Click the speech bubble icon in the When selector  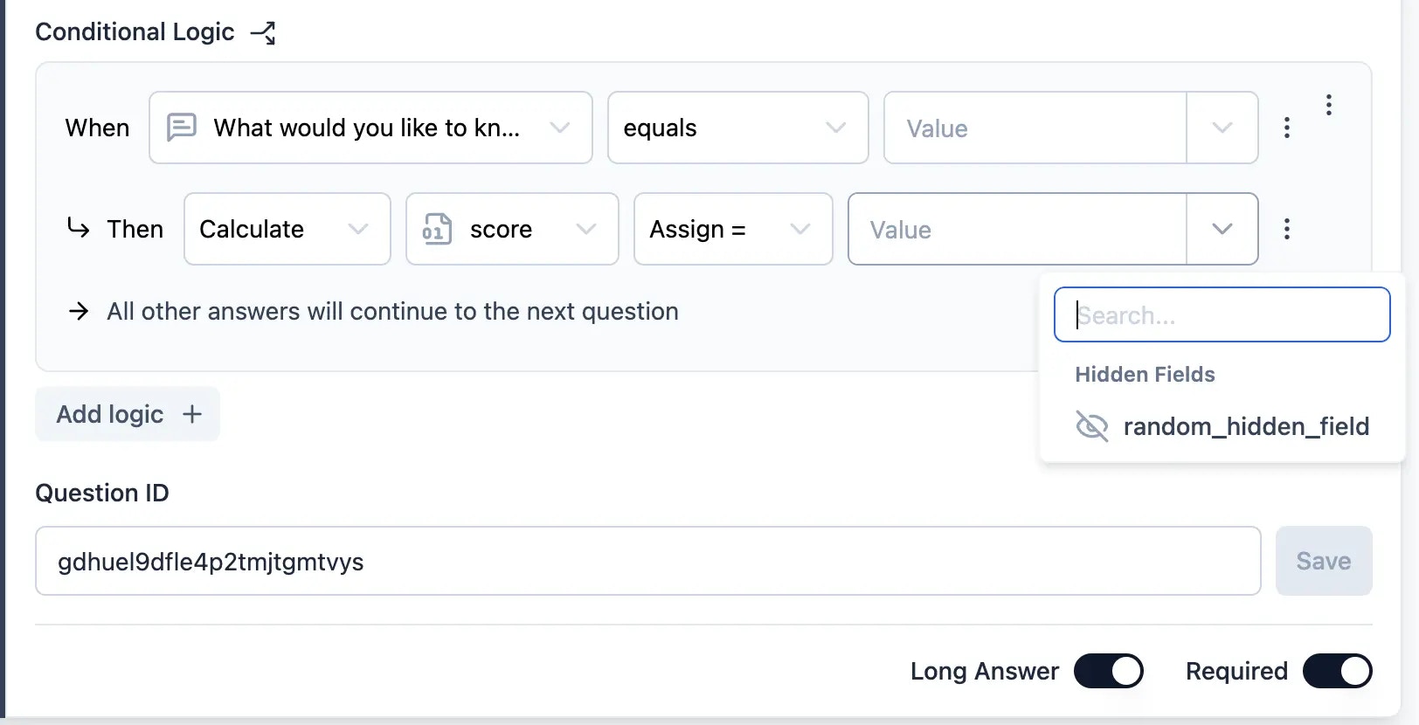(181, 128)
